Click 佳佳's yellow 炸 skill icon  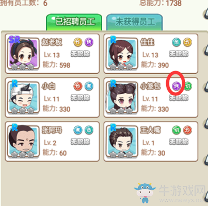pos(187,42)
